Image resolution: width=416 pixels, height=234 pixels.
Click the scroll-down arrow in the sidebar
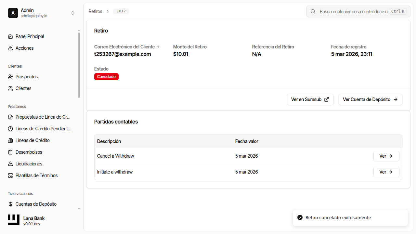tap(79, 209)
